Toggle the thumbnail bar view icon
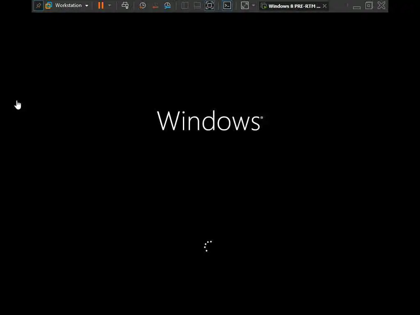Viewport: 420px width, 315px height. click(197, 5)
